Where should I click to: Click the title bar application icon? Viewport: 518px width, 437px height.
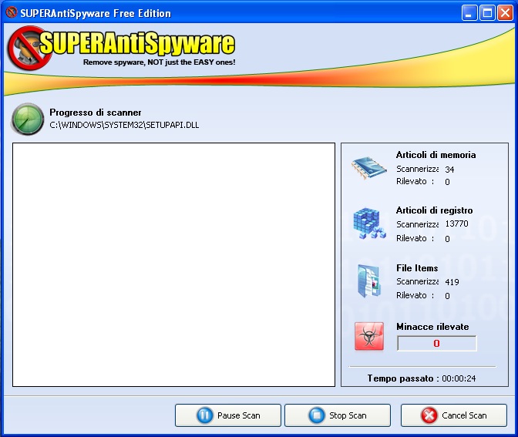(x=11, y=13)
